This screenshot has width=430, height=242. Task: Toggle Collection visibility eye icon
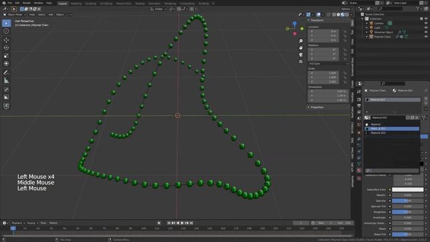[426, 19]
